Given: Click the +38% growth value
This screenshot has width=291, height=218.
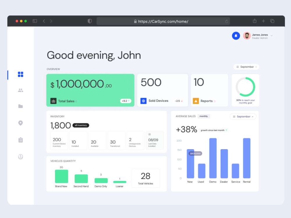Looking at the screenshot, I should (x=186, y=129).
